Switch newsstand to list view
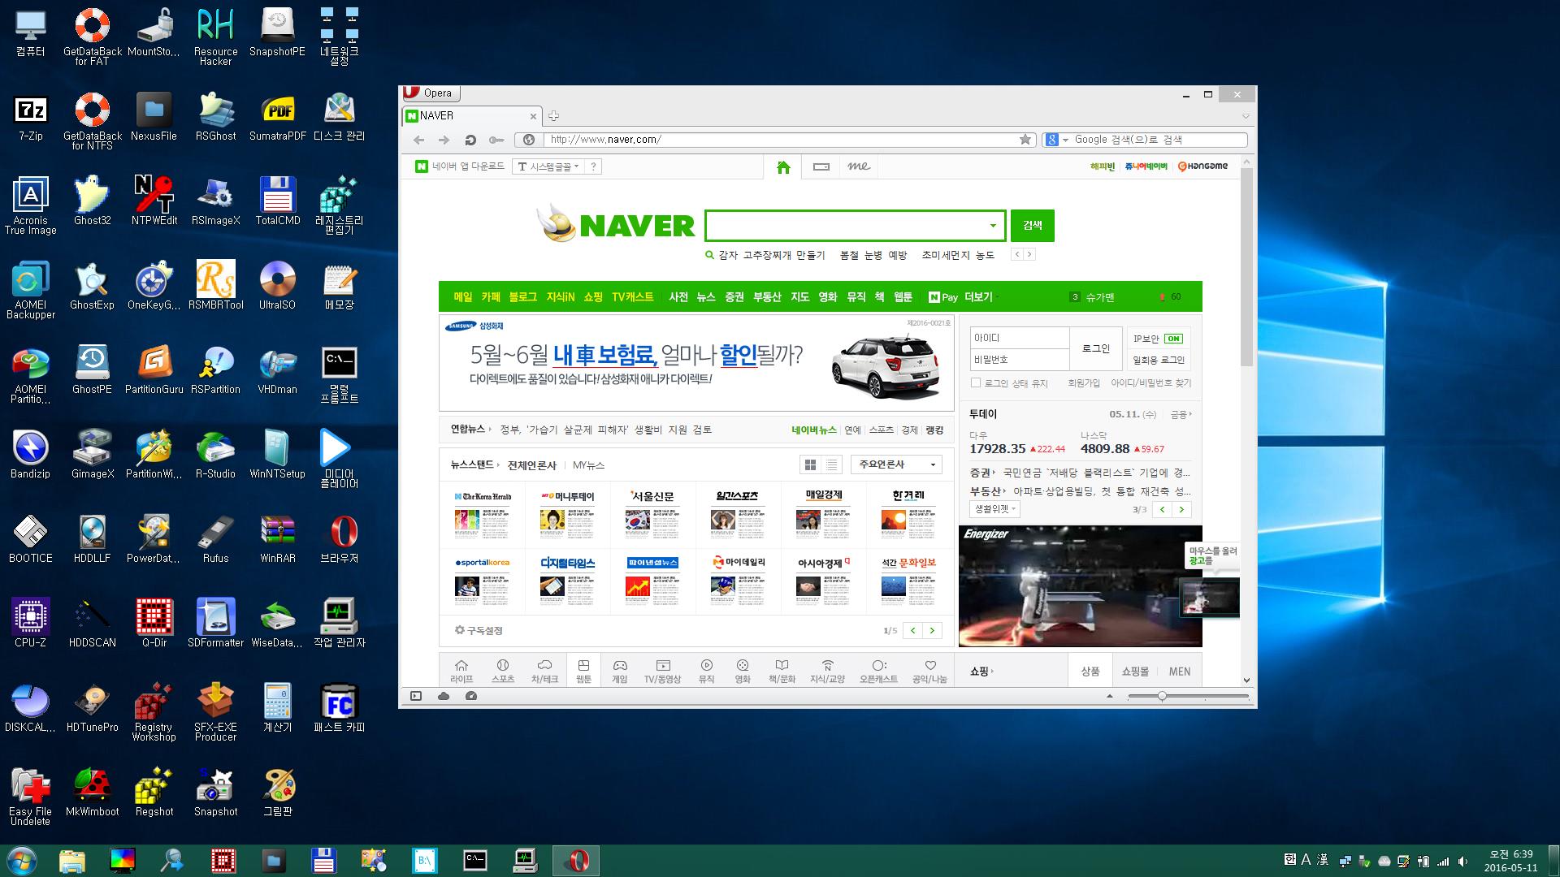Image resolution: width=1560 pixels, height=877 pixels. pyautogui.click(x=831, y=464)
